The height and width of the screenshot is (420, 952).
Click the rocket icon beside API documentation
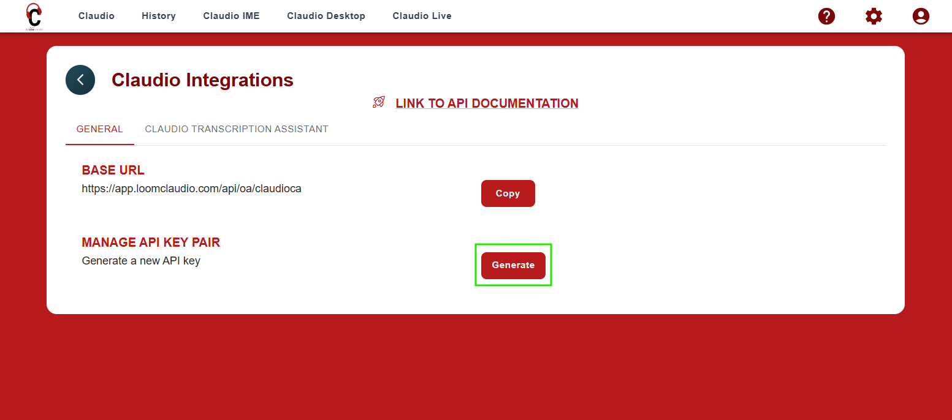379,102
